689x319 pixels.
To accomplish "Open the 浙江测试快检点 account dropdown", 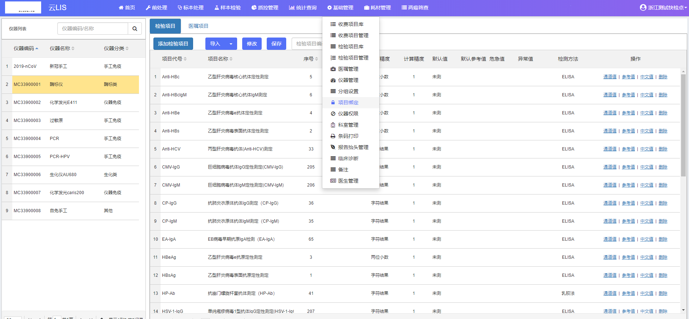I will 663,8.
